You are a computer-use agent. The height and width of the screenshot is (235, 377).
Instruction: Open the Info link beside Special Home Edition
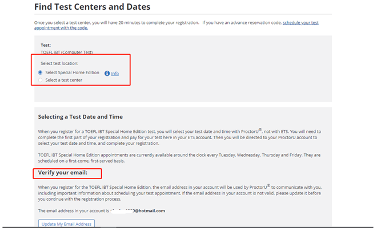point(115,74)
